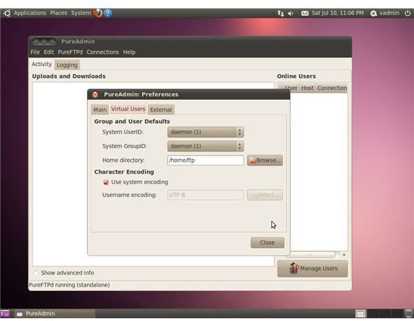
Task: Open the PureAdmin Help menu
Action: 129,52
